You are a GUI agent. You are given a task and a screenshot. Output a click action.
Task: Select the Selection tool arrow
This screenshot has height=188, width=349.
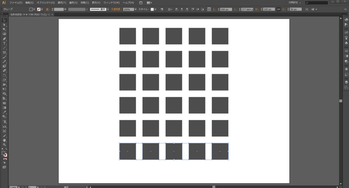click(x=4, y=20)
